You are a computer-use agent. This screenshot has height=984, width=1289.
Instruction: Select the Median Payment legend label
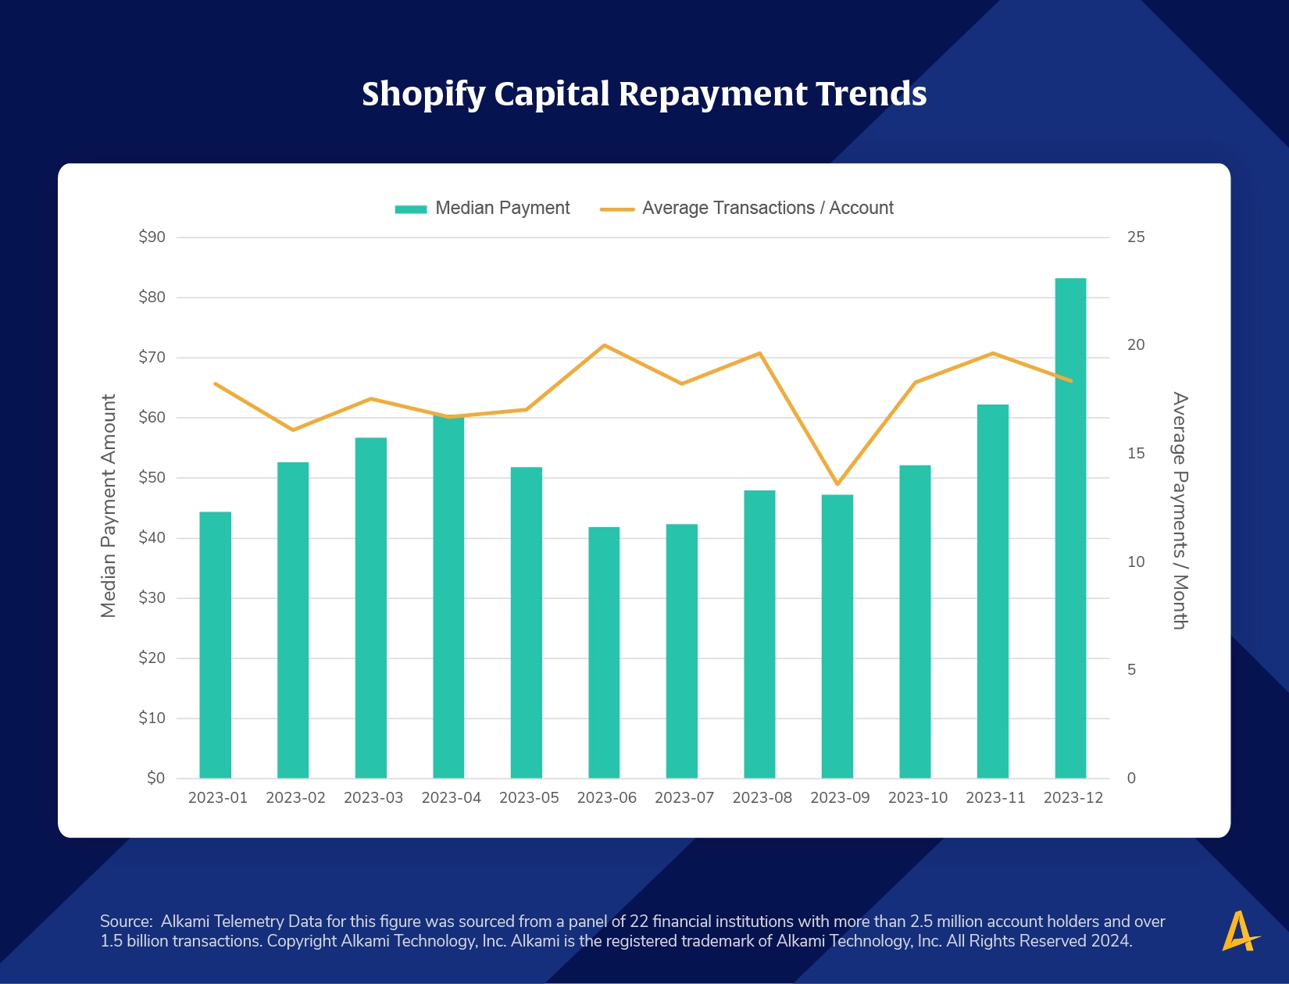pyautogui.click(x=502, y=208)
